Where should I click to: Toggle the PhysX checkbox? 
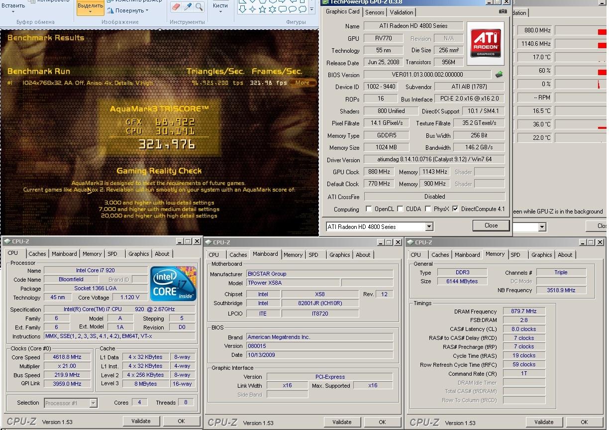pyautogui.click(x=429, y=209)
